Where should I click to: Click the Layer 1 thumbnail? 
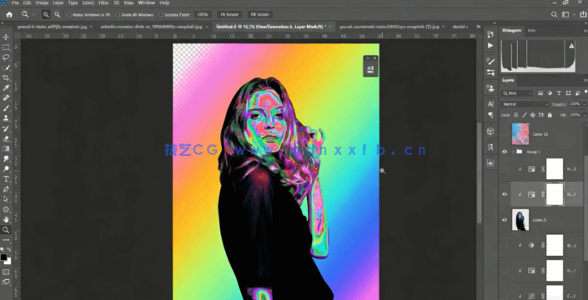click(520, 220)
